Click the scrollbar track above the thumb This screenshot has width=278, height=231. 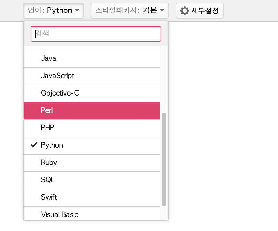(164, 81)
